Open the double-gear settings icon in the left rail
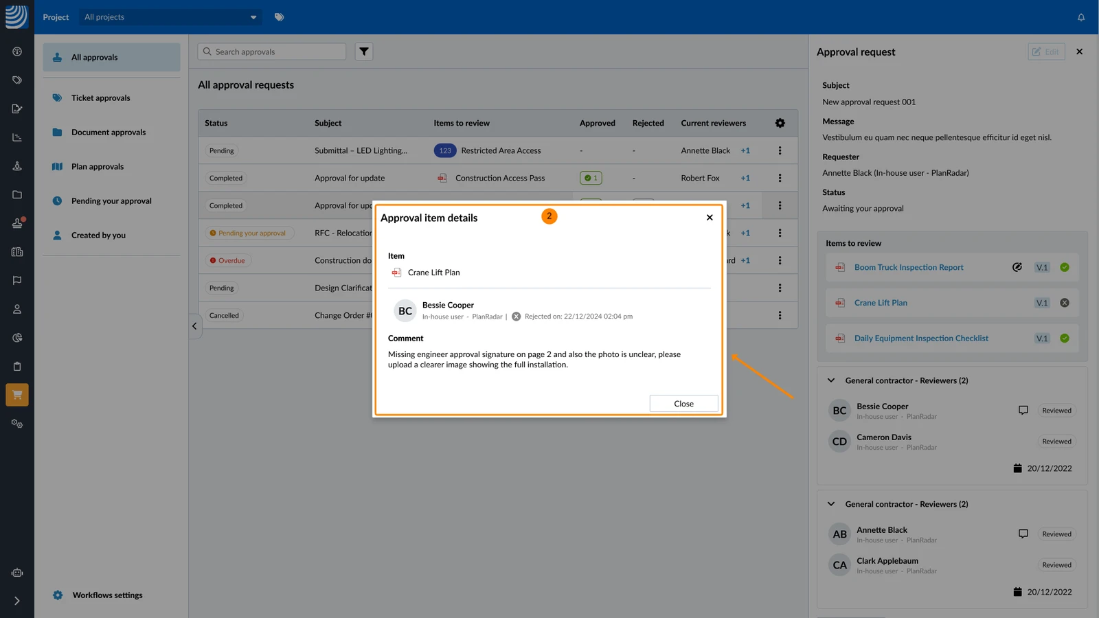 17,424
